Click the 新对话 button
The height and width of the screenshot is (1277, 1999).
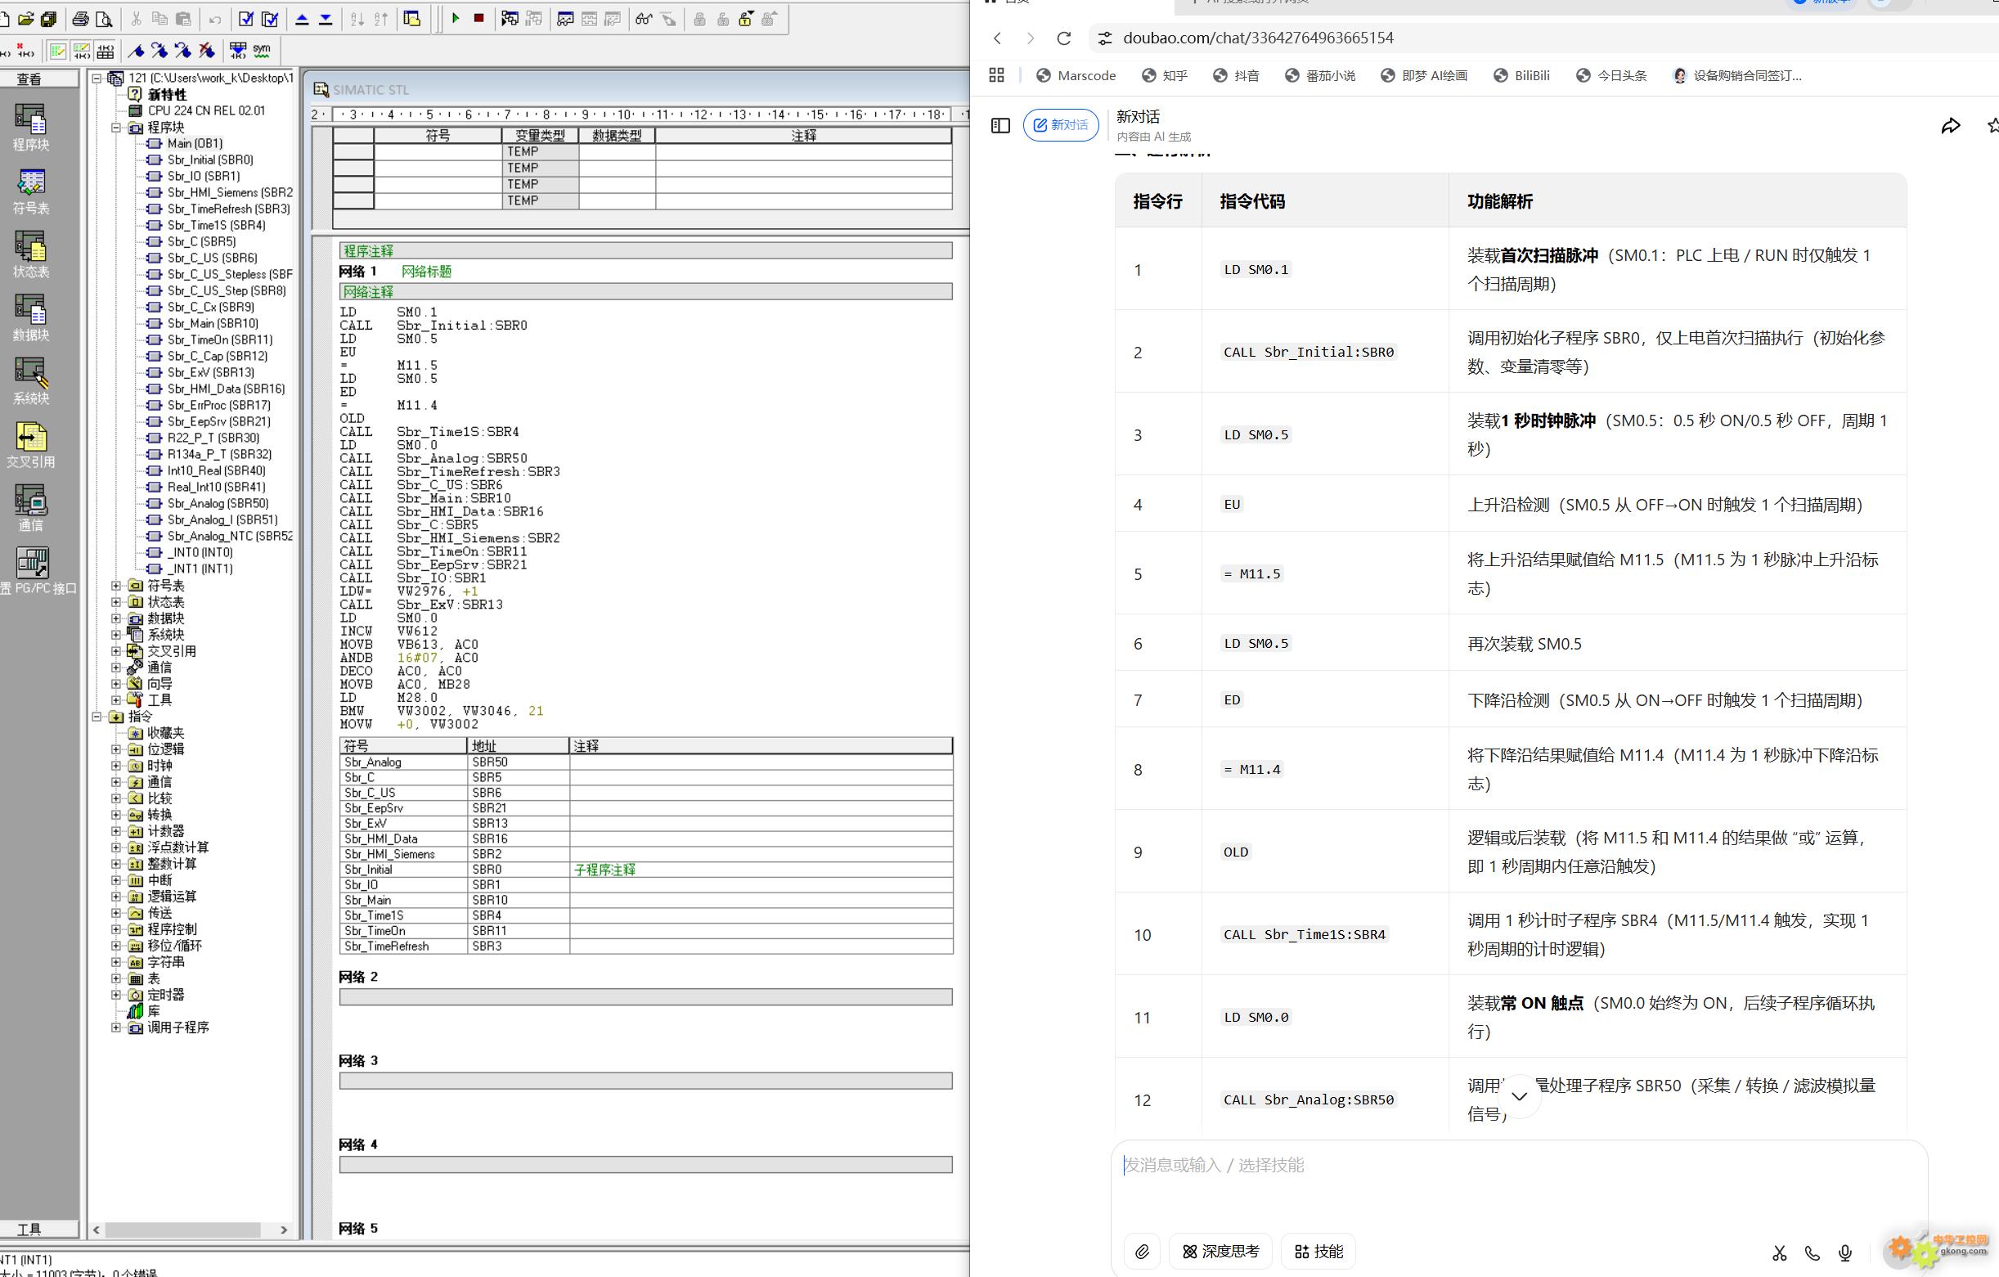click(x=1060, y=125)
